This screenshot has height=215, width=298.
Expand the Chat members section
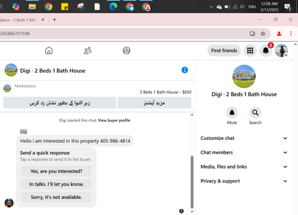[x=244, y=152]
